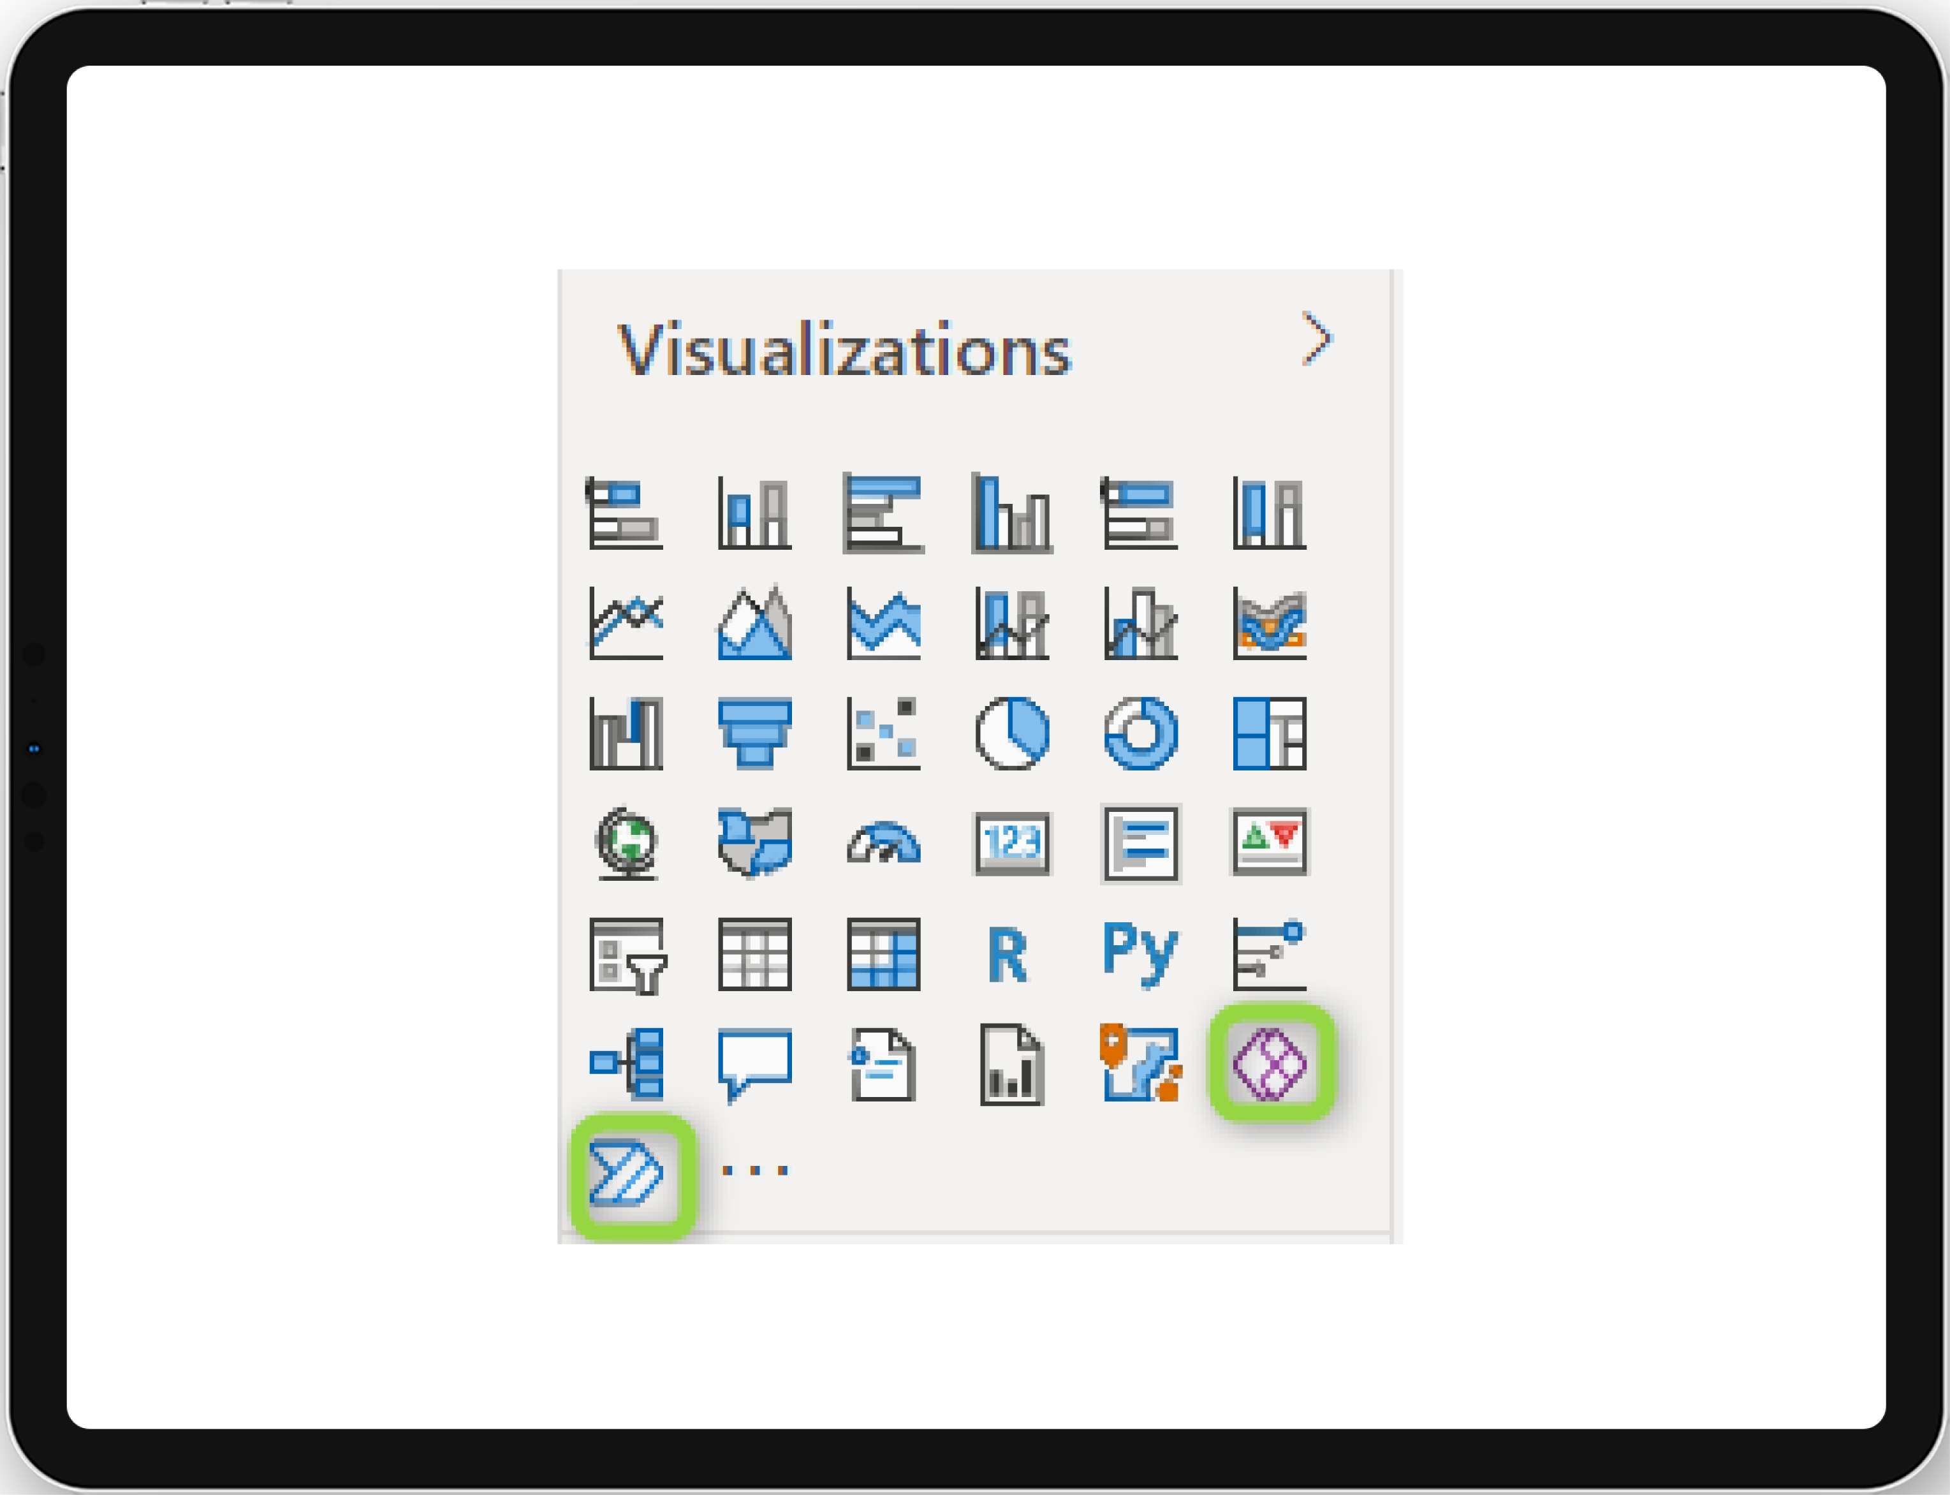Choose the donut chart visual

coord(1141,733)
